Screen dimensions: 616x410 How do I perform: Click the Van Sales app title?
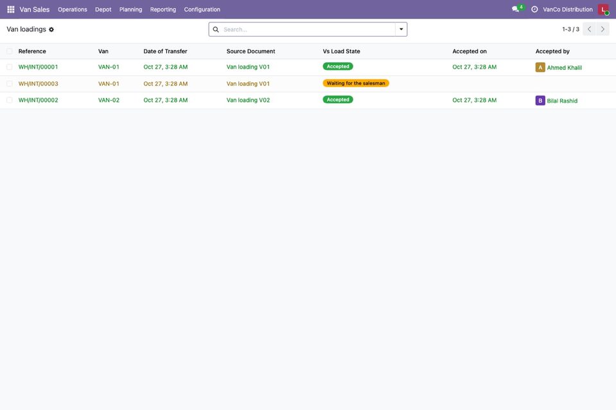[x=35, y=10]
